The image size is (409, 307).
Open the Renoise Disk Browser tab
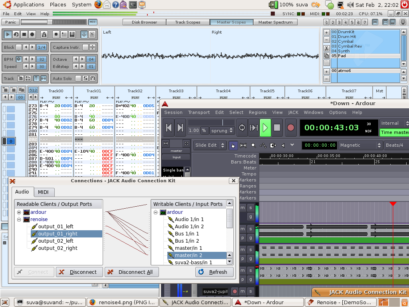(144, 22)
